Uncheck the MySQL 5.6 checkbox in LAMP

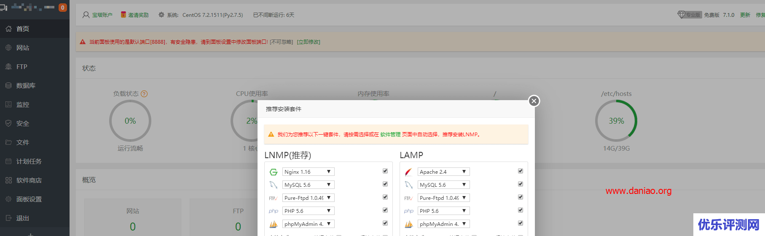pos(521,184)
